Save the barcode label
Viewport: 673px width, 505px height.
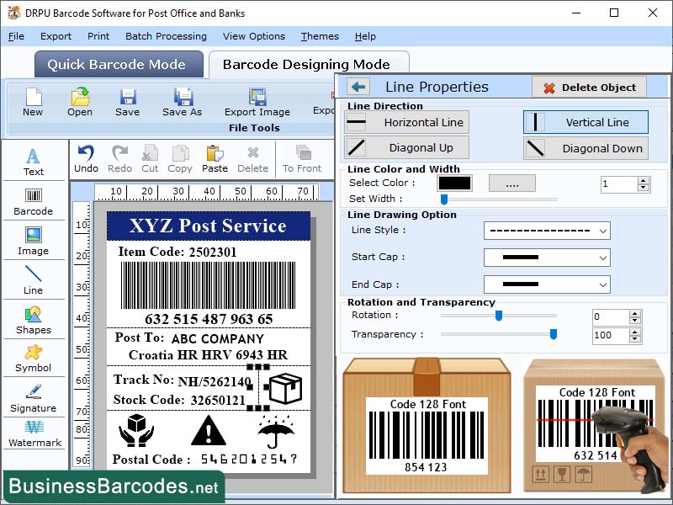coord(128,102)
